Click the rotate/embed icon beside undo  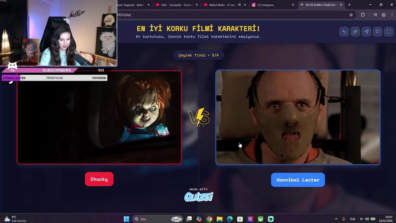pos(355,32)
